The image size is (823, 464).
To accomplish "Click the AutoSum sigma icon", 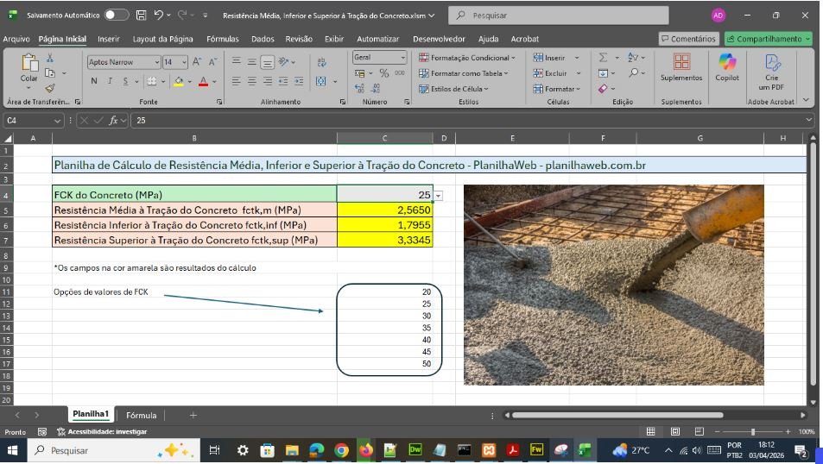I will pyautogui.click(x=604, y=58).
